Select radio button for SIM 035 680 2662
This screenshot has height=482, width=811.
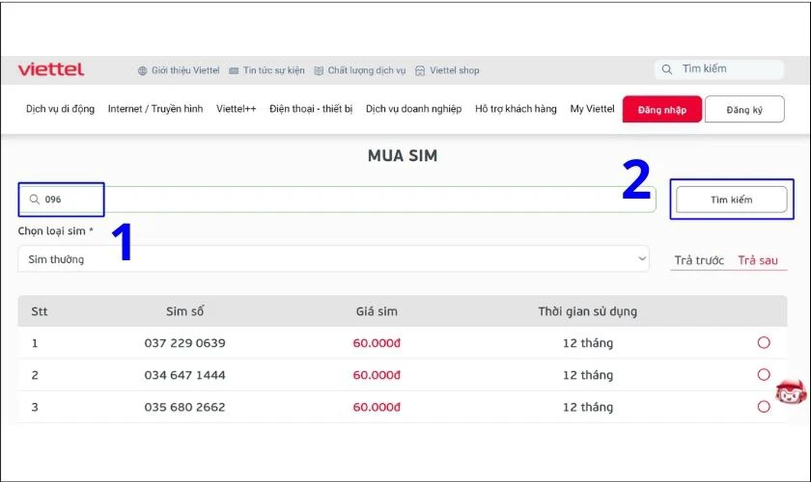(x=764, y=407)
